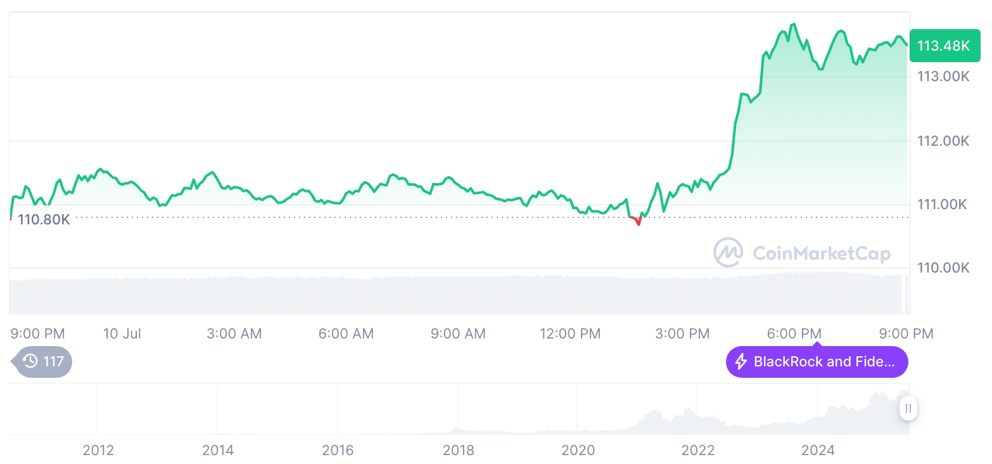Viewport: 992px width, 464px height.
Task: Click the 10 Jul date axis label
Action: click(122, 333)
